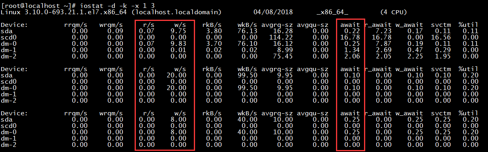Click the await value 1.34

click(353, 50)
